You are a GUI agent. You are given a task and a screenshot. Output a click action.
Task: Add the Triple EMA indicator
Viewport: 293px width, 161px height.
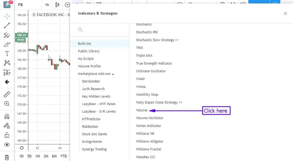pyautogui.click(x=144, y=56)
